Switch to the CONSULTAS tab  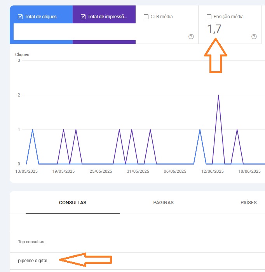73,203
